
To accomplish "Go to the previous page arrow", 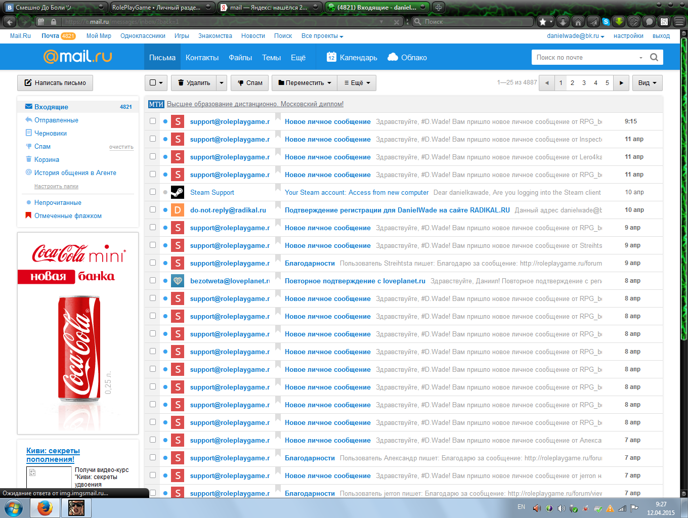I will [x=547, y=83].
